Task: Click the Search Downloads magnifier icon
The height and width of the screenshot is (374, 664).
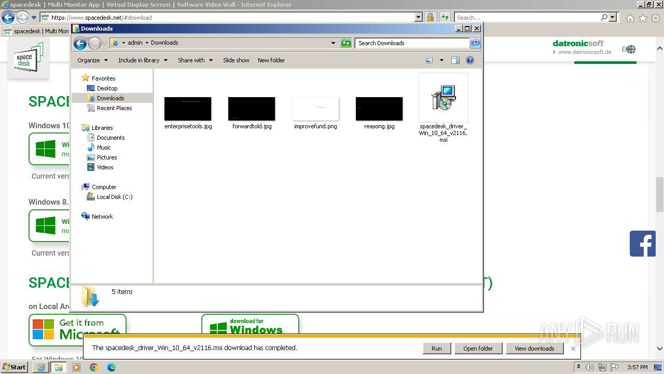Action: click(x=475, y=43)
